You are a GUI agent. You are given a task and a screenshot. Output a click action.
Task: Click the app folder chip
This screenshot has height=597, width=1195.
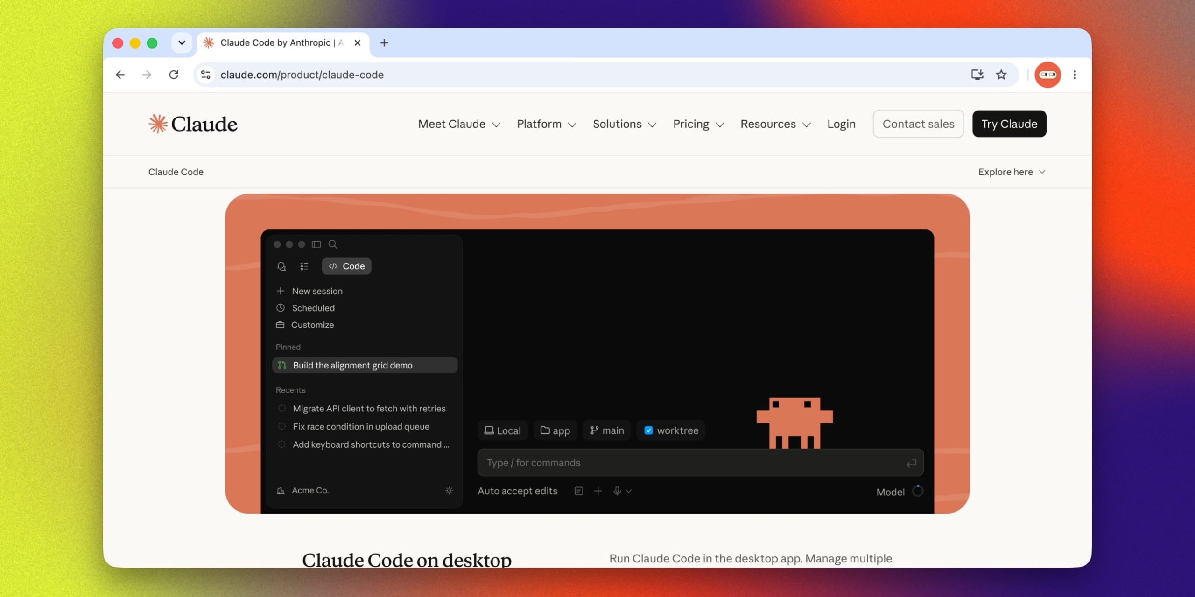pyautogui.click(x=555, y=430)
